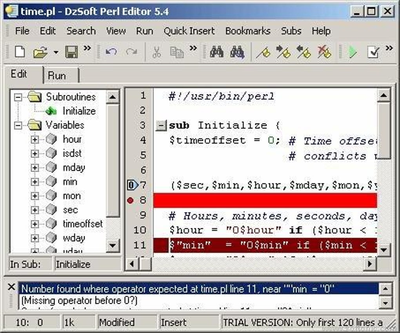Click the Next Bookmark flag icon
This screenshot has height=333, width=400.
283,52
